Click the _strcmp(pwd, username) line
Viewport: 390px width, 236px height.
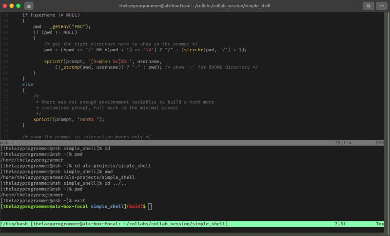108,67
